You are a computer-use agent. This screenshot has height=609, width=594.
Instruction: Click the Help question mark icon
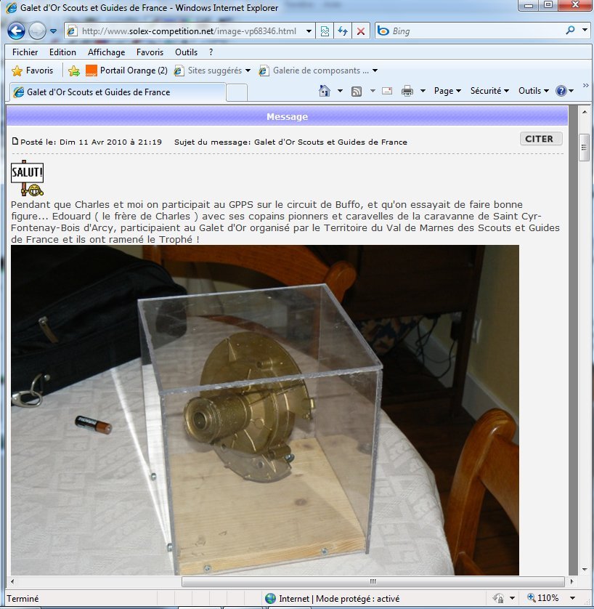(561, 91)
